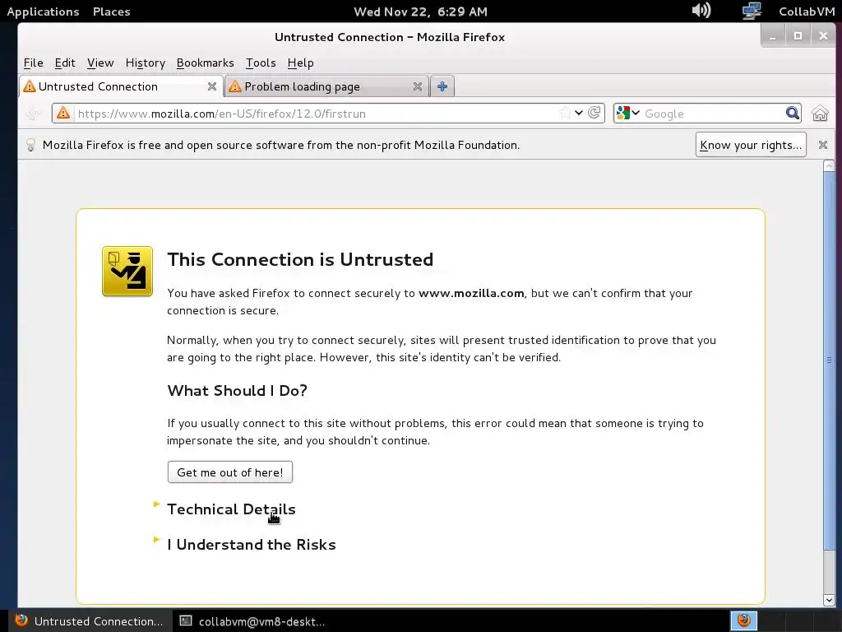This screenshot has height=632, width=842.
Task: Click the network connection icon in top panel
Action: pyautogui.click(x=752, y=11)
